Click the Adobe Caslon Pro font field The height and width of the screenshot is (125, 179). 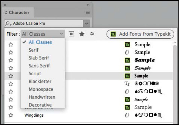click(x=44, y=24)
